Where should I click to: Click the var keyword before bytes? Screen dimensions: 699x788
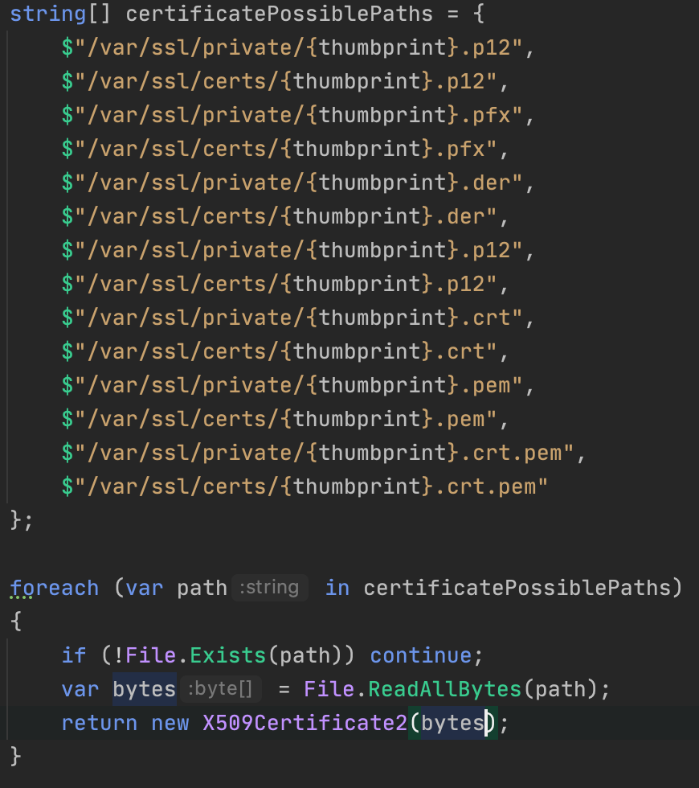(x=80, y=689)
